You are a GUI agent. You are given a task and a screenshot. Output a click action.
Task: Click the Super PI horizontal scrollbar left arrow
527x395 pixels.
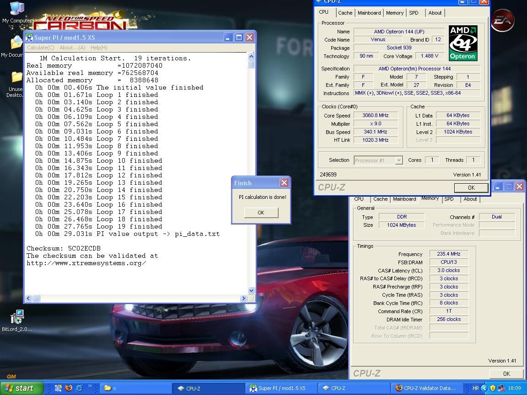coord(28,298)
